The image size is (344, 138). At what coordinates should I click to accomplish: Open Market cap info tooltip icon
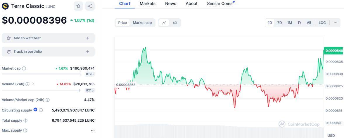point(24,68)
